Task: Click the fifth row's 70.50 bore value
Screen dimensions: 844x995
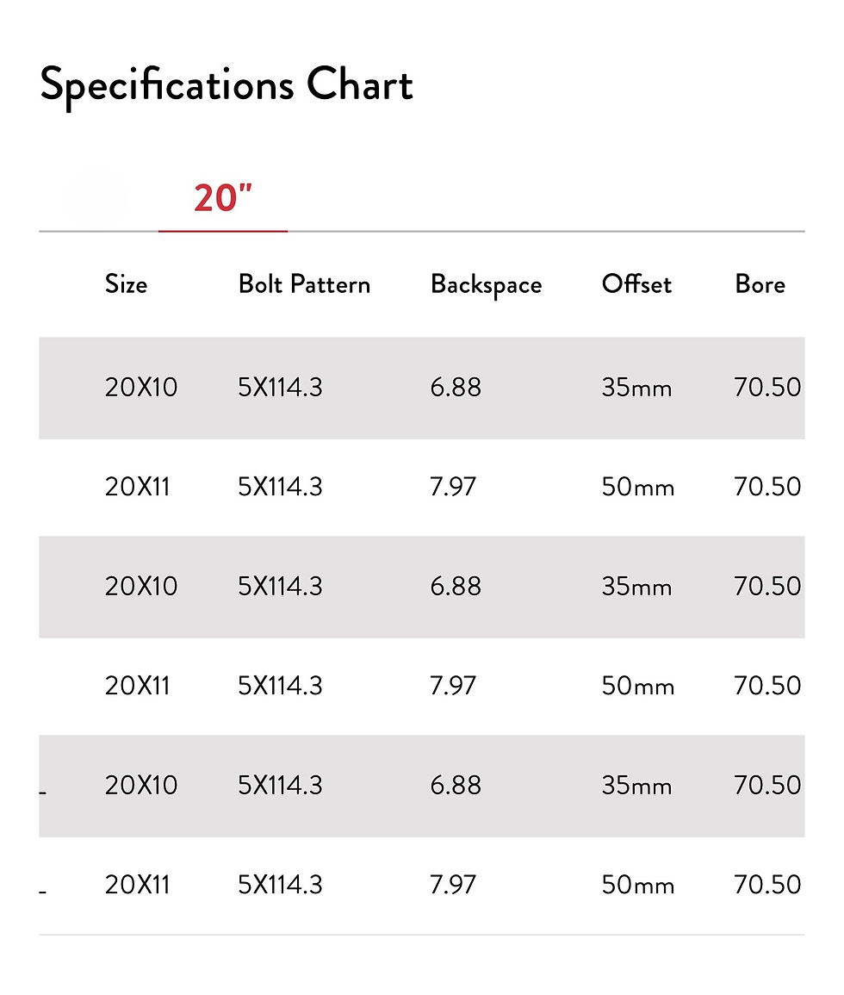Action: [767, 786]
